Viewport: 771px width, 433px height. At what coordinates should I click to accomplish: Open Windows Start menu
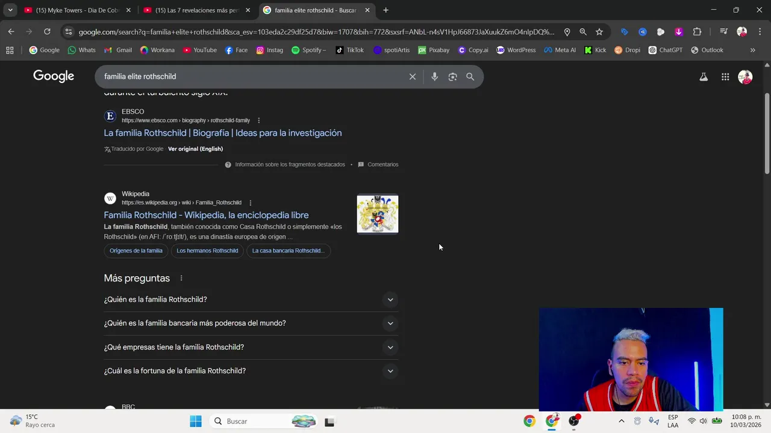click(x=196, y=421)
